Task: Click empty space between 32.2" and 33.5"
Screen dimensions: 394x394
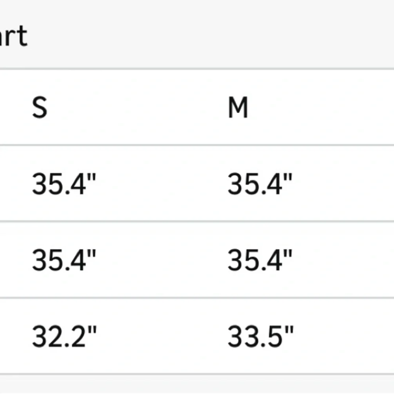Action: click(162, 337)
